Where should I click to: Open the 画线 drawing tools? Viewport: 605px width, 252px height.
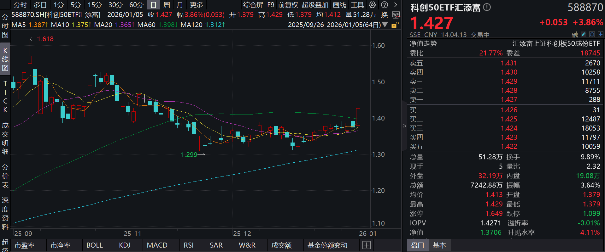339,5
